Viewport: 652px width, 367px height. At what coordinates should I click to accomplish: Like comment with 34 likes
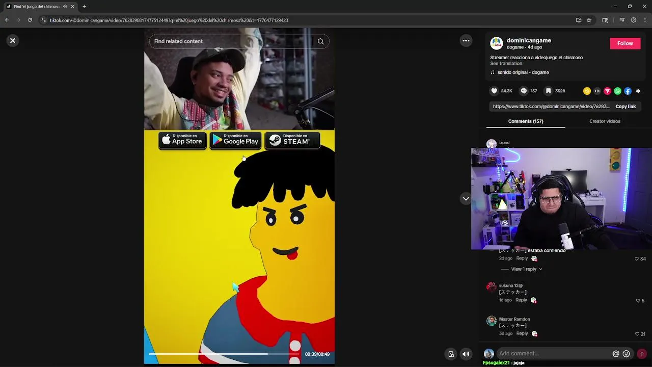(637, 259)
